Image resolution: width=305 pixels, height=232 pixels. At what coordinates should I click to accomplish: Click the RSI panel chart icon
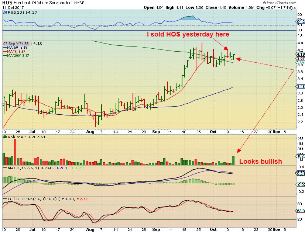click(x=5, y=12)
